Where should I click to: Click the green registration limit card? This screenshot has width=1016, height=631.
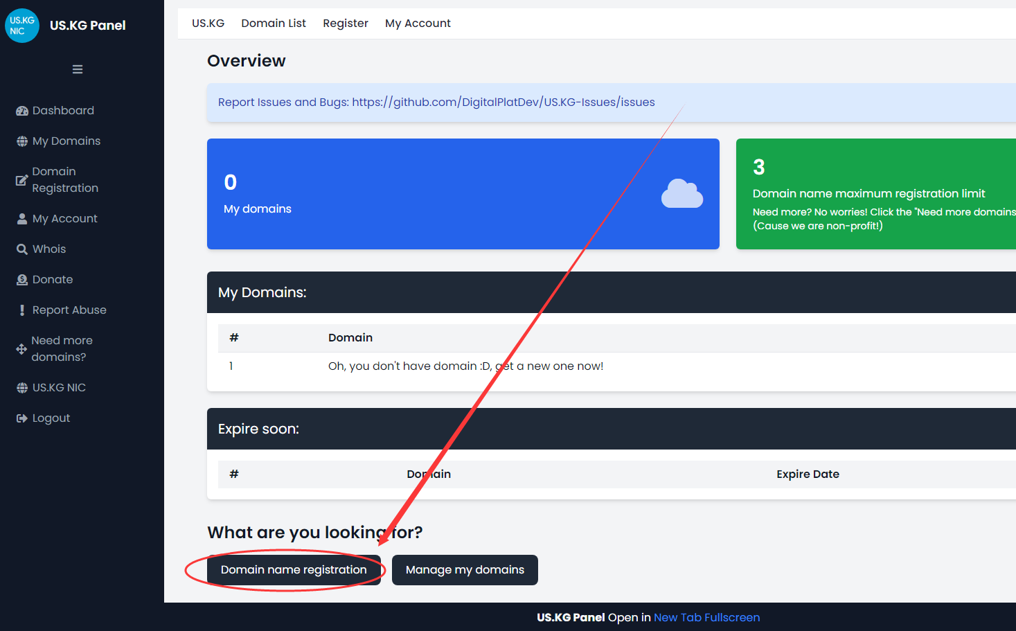pos(875,194)
